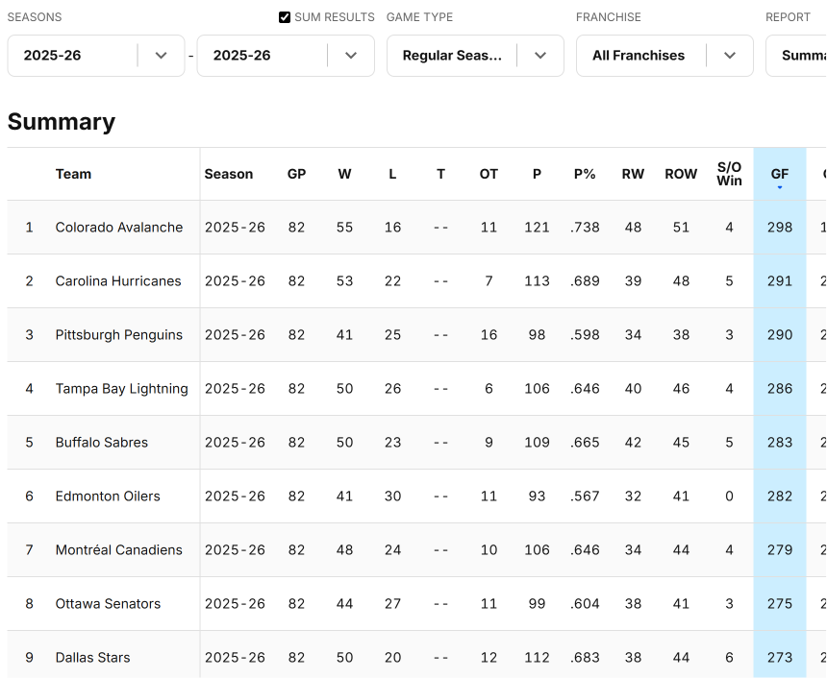Open Montréal Canadiens team link
The image size is (827, 678).
[118, 549]
